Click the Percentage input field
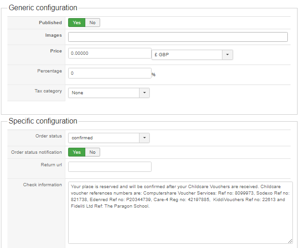 109,73
